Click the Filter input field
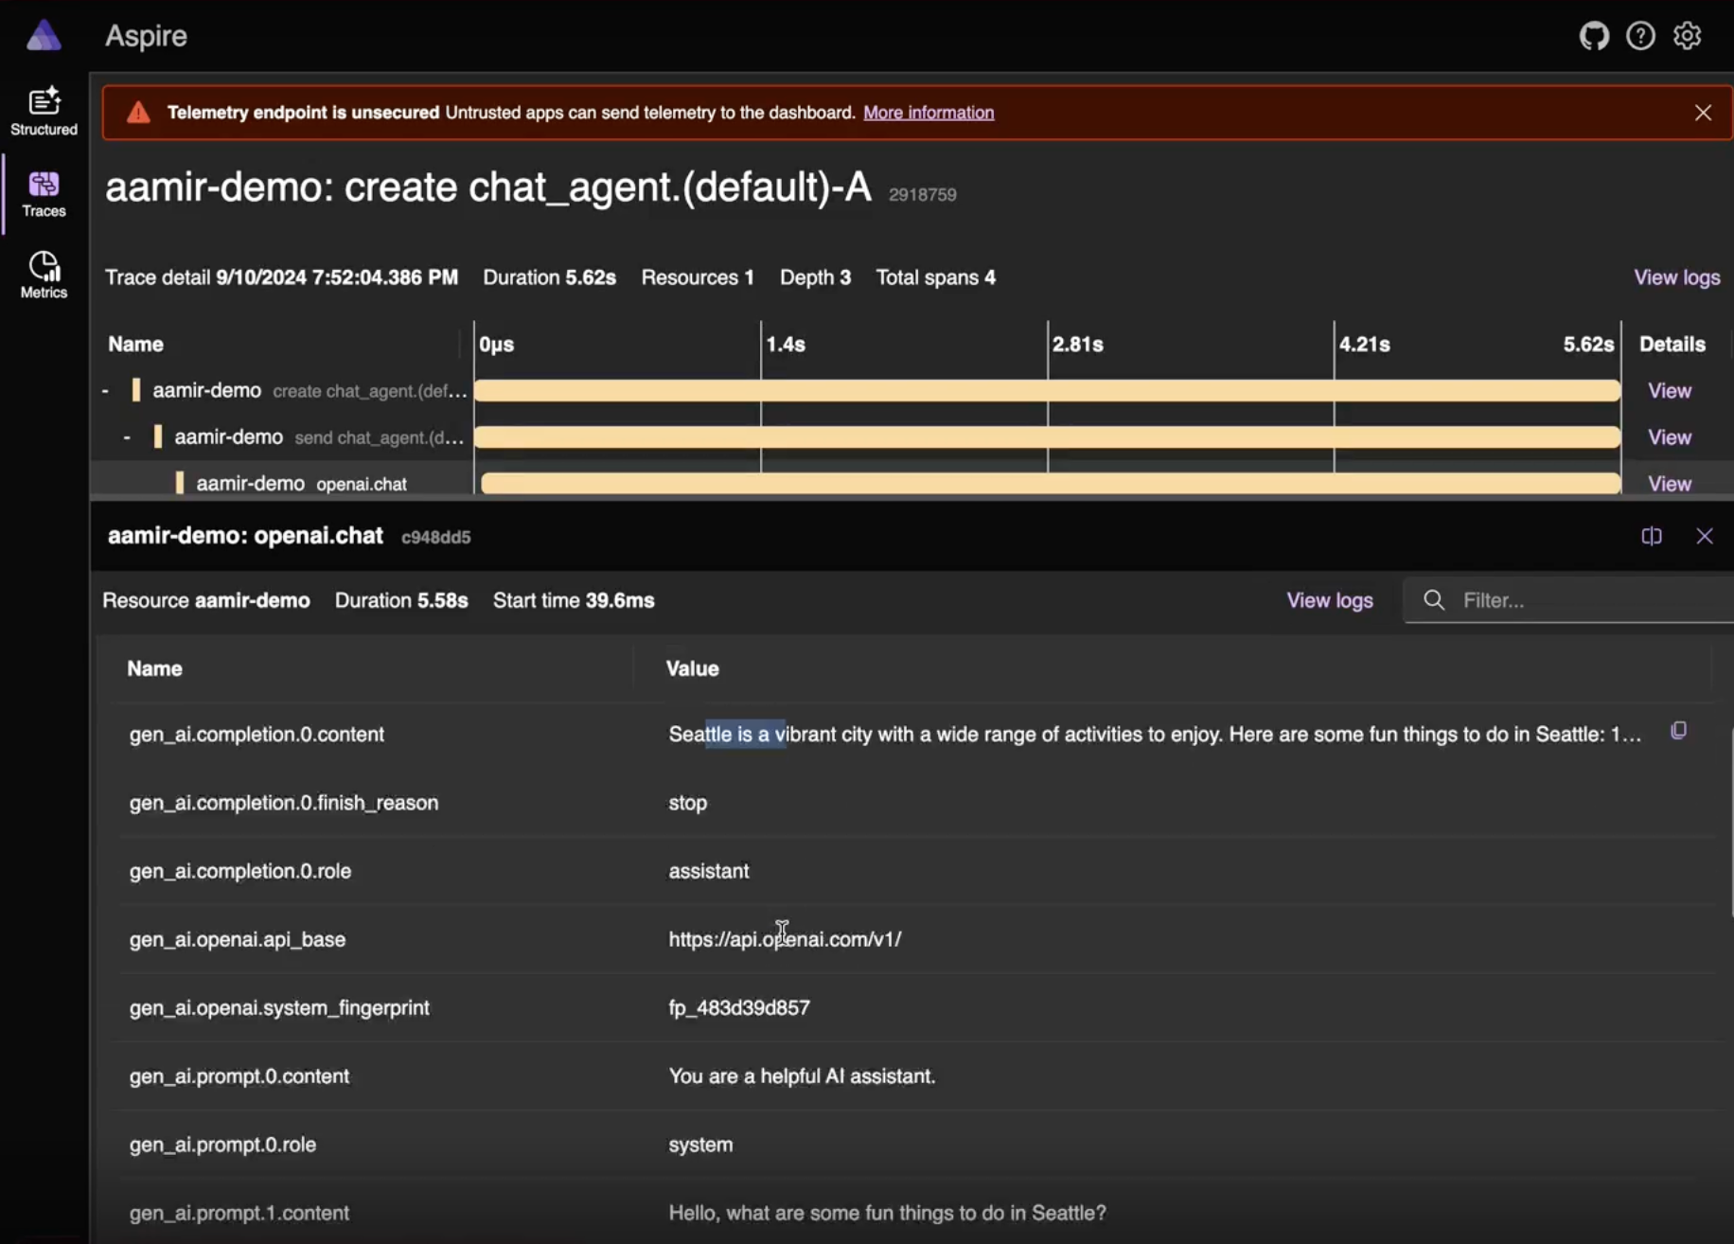The height and width of the screenshot is (1244, 1734). (x=1562, y=600)
